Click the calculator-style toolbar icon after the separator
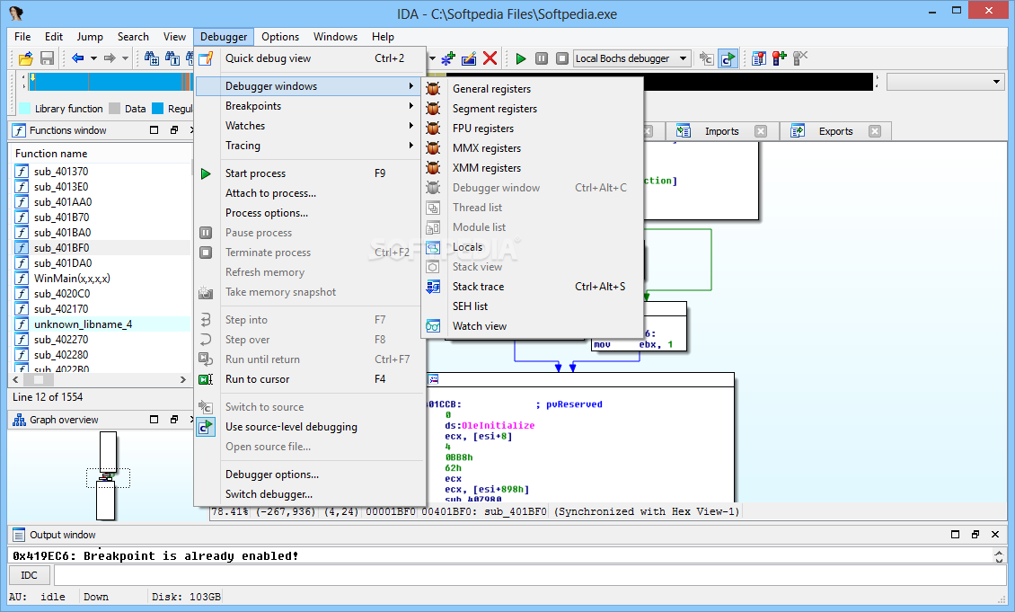1015x612 pixels. click(759, 58)
